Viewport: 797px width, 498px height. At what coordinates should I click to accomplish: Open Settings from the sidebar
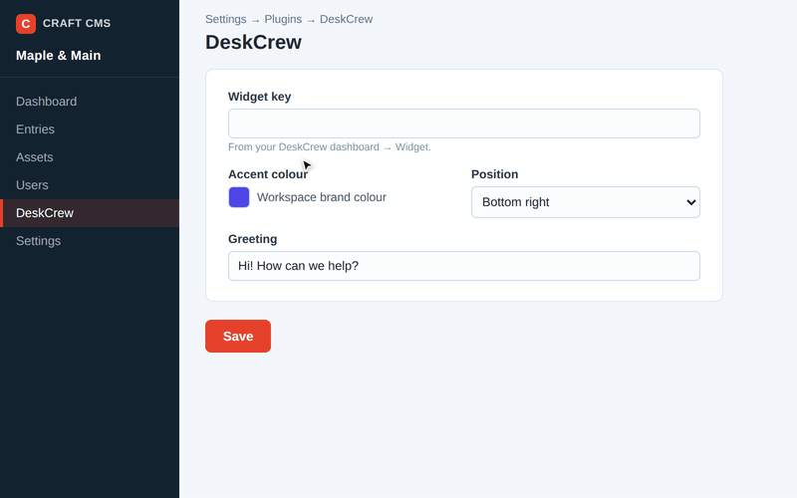pyautogui.click(x=90, y=241)
